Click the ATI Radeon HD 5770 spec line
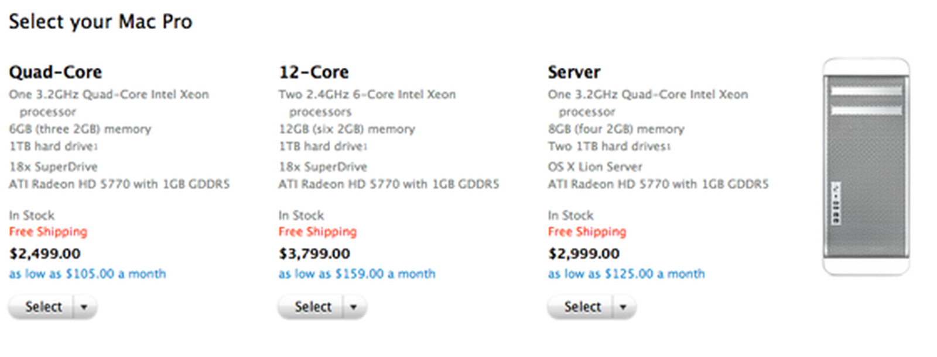 pyautogui.click(x=119, y=183)
